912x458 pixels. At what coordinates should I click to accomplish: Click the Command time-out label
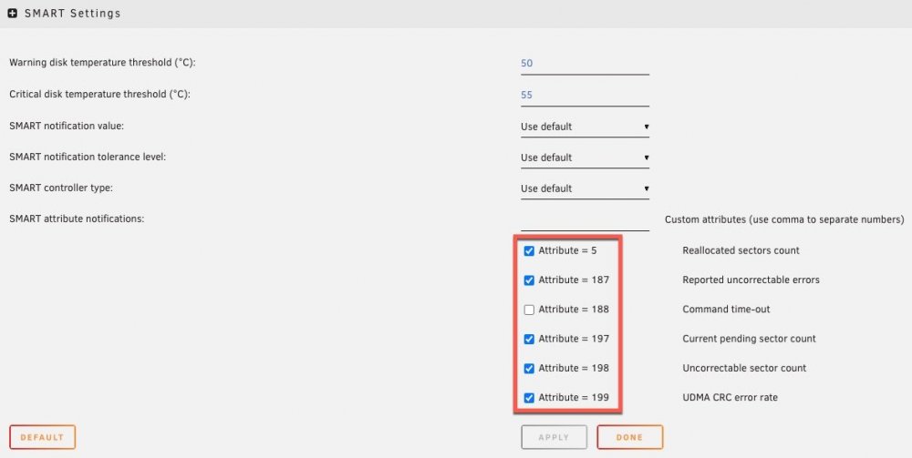(726, 310)
